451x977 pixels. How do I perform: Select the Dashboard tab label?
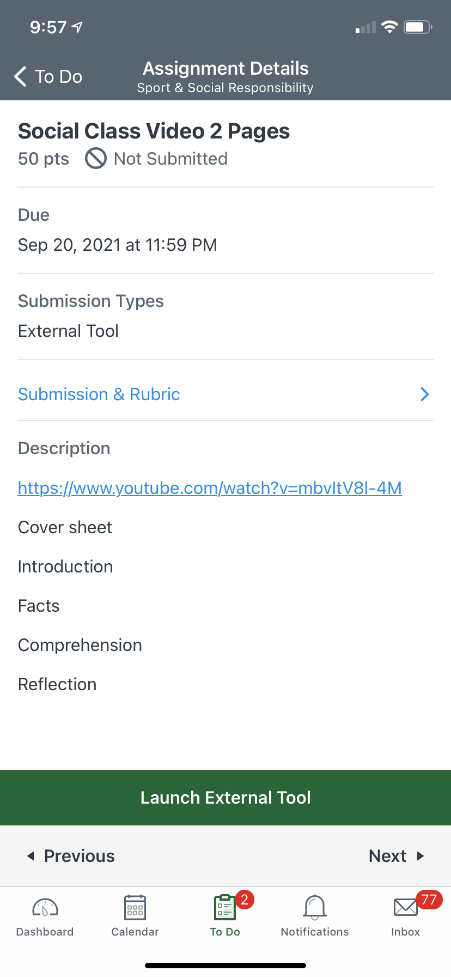(x=45, y=932)
